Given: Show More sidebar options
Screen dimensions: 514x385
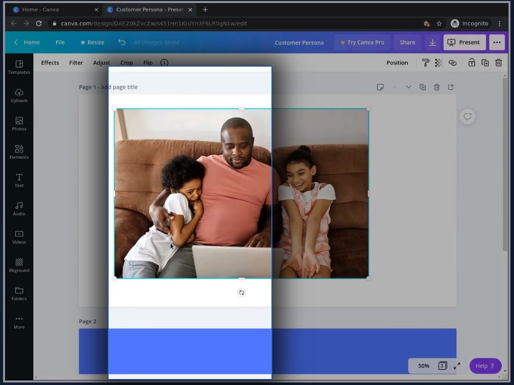Looking at the screenshot, I should (19, 322).
